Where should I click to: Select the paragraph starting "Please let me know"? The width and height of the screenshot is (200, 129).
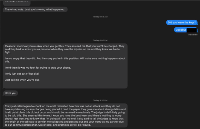pyautogui.click(x=65, y=49)
